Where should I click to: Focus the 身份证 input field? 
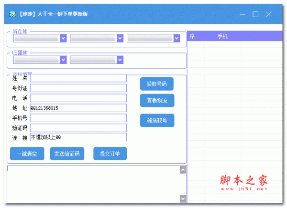(78, 88)
